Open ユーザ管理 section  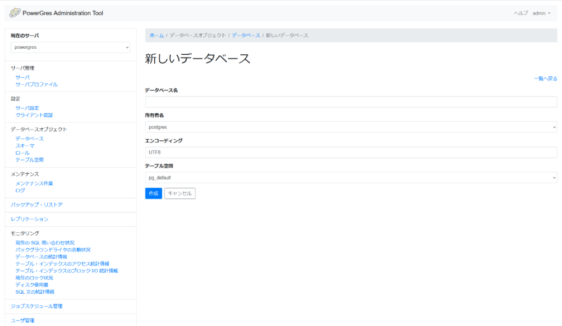[x=23, y=321]
